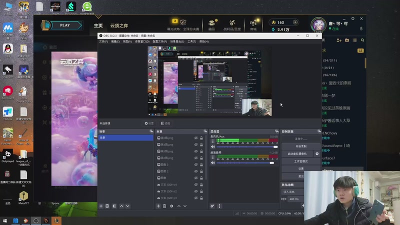Screen dimensions: 400x225
Task: Open source properties gear in the 来源 panel toolbar
Action: tap(171, 206)
